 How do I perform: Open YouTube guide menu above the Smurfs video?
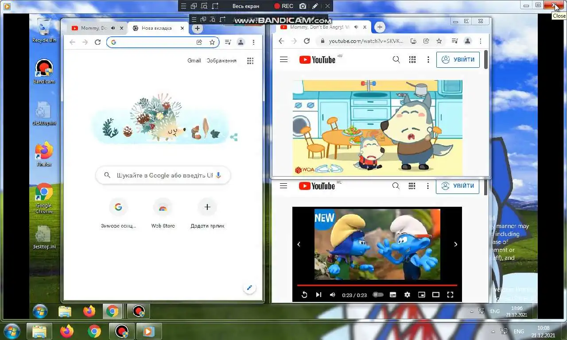click(x=284, y=186)
